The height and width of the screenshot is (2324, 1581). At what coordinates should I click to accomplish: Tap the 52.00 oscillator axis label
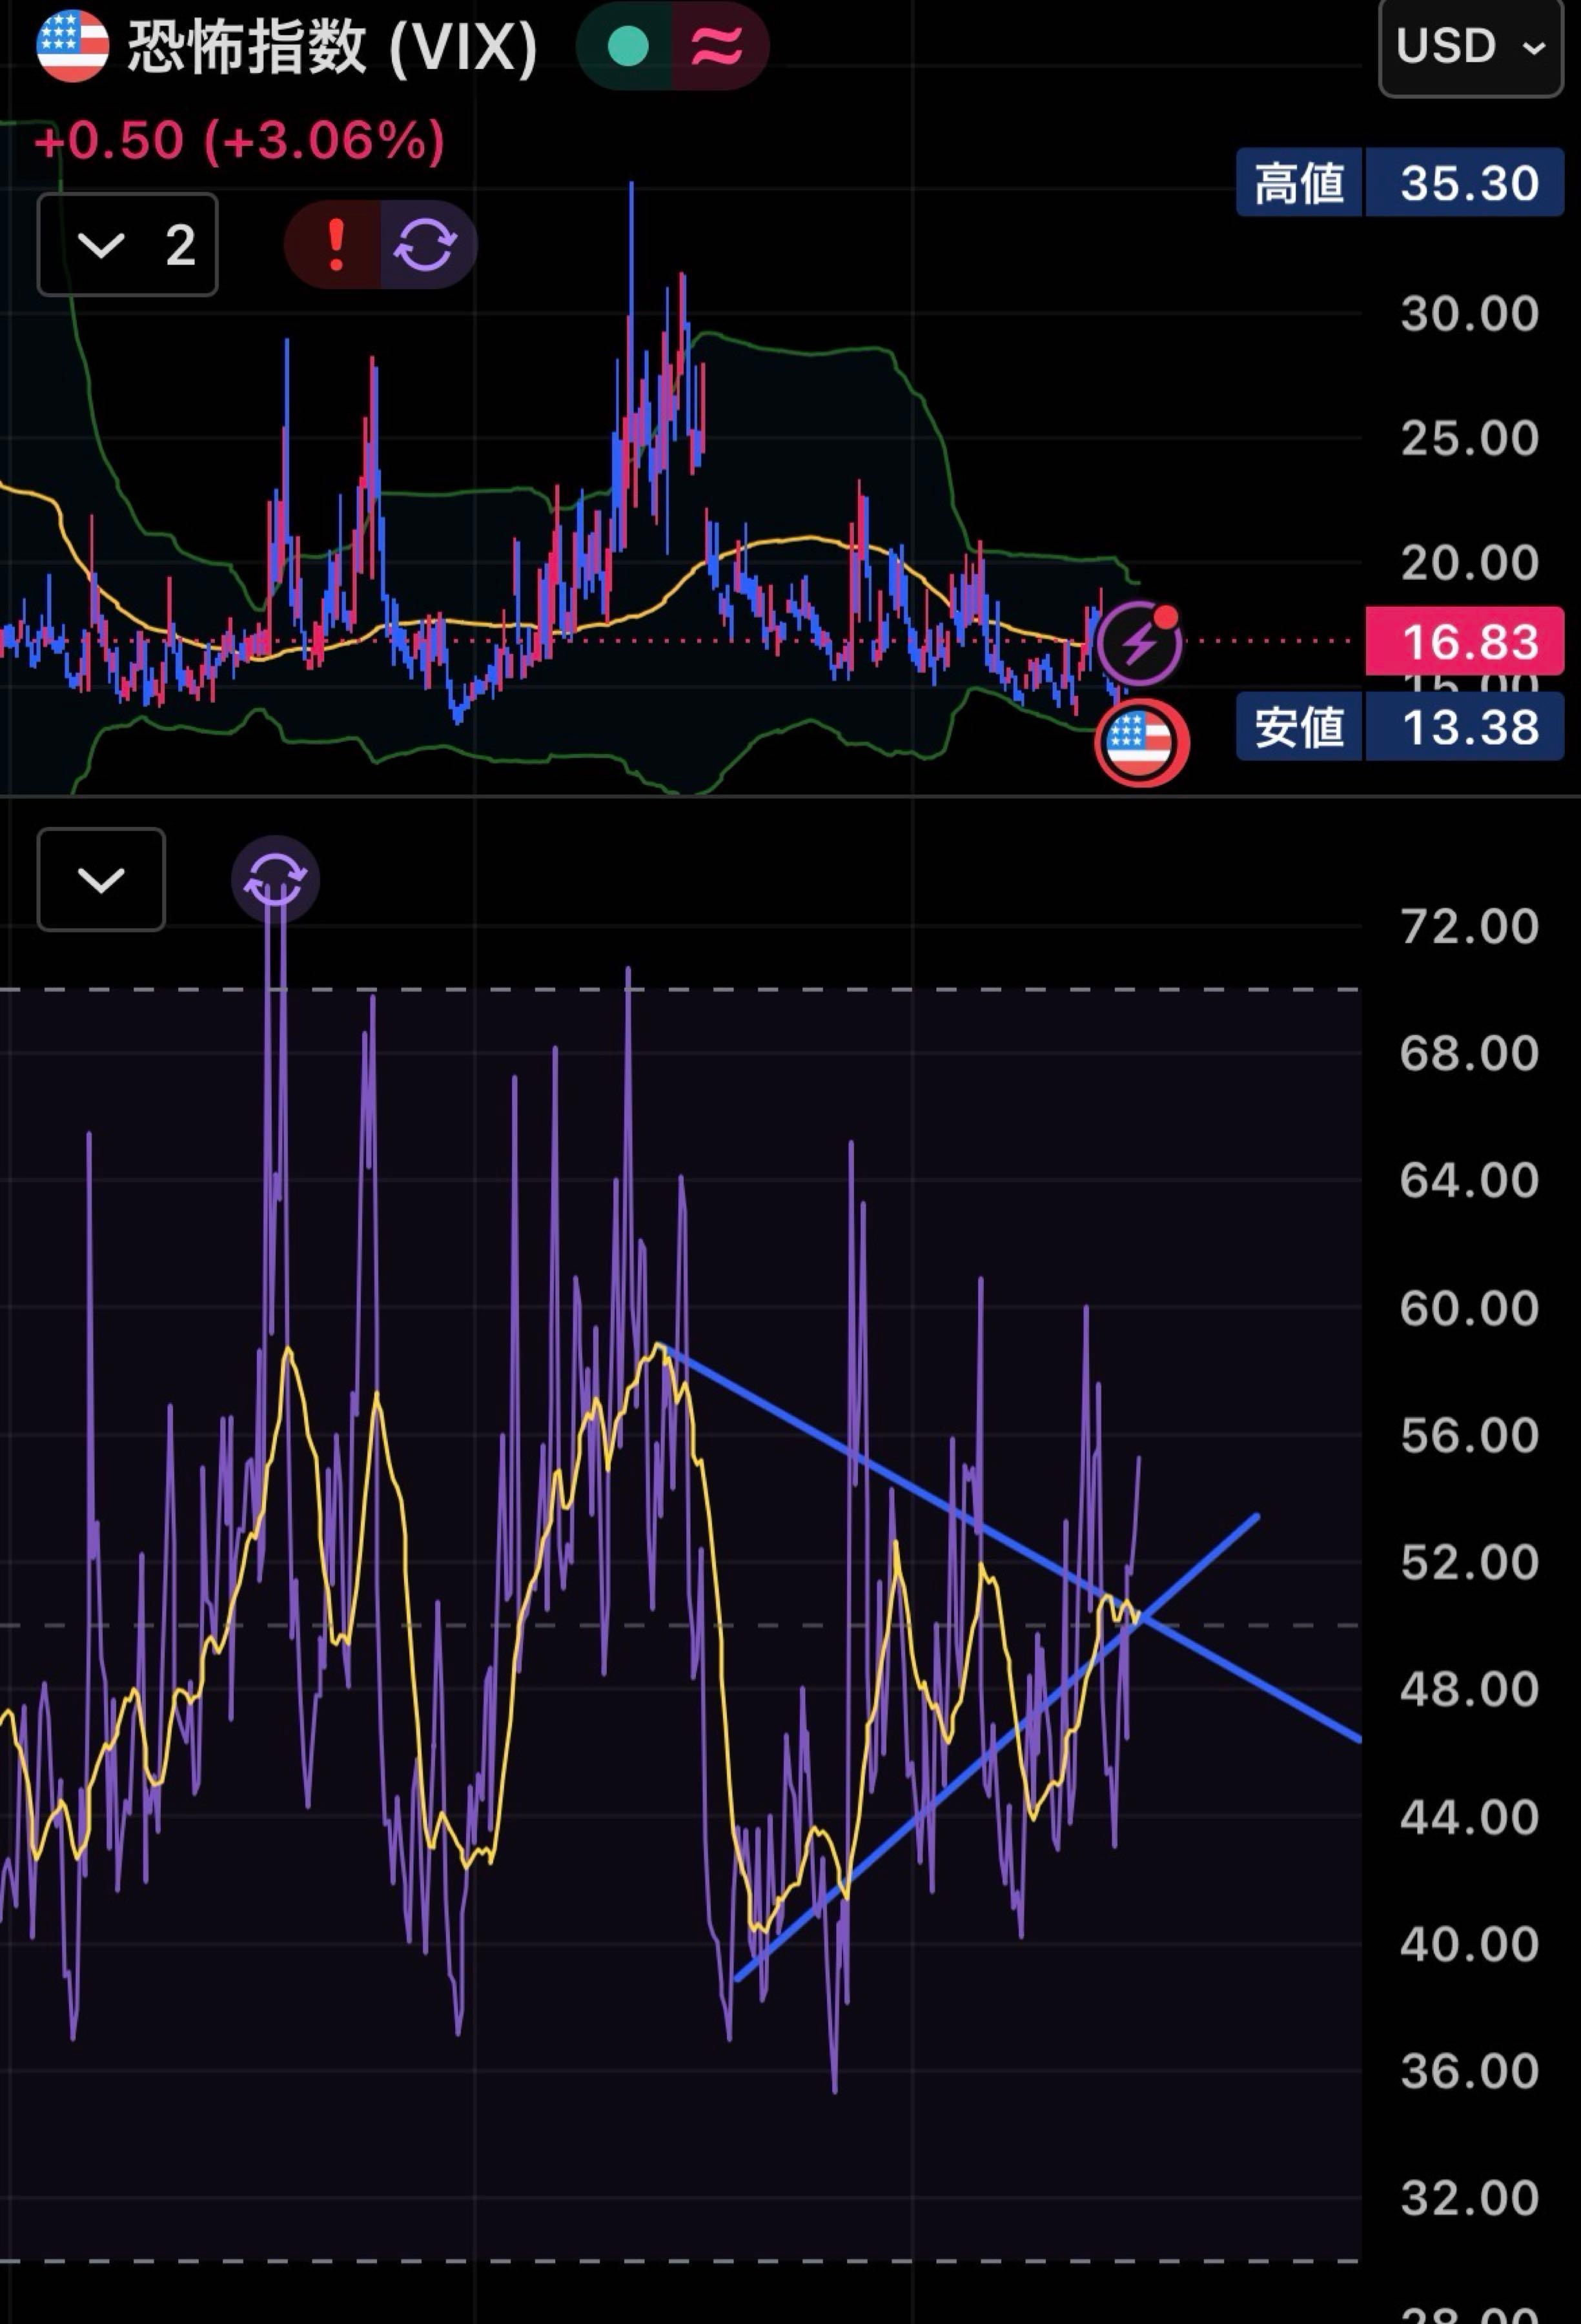pyautogui.click(x=1469, y=1562)
